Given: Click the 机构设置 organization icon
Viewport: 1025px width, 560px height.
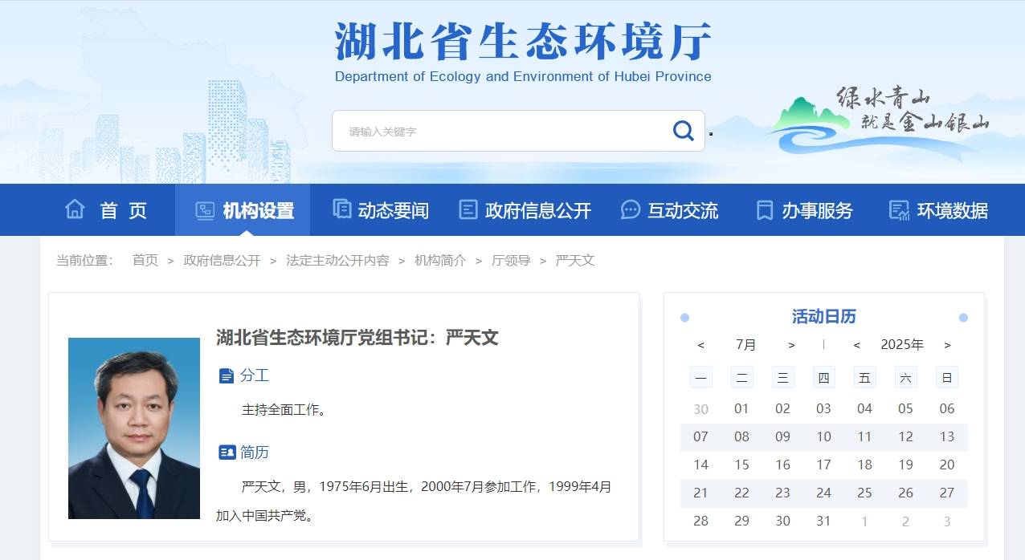Looking at the screenshot, I should tap(205, 210).
